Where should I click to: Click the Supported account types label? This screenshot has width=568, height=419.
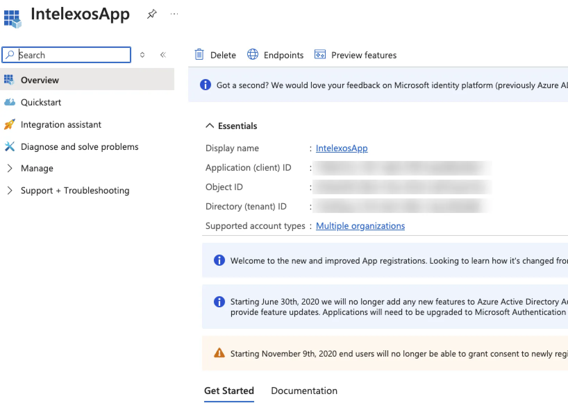pos(255,226)
